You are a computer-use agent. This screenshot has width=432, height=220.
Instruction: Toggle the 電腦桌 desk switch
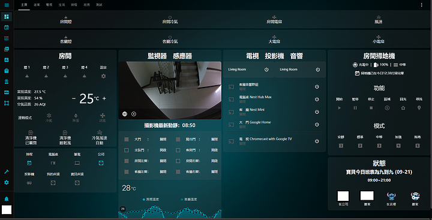[x=53, y=163]
